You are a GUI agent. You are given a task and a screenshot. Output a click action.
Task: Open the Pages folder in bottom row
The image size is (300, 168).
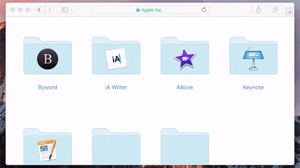pos(48,147)
